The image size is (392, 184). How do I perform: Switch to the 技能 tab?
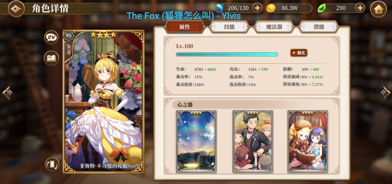[x=229, y=27]
